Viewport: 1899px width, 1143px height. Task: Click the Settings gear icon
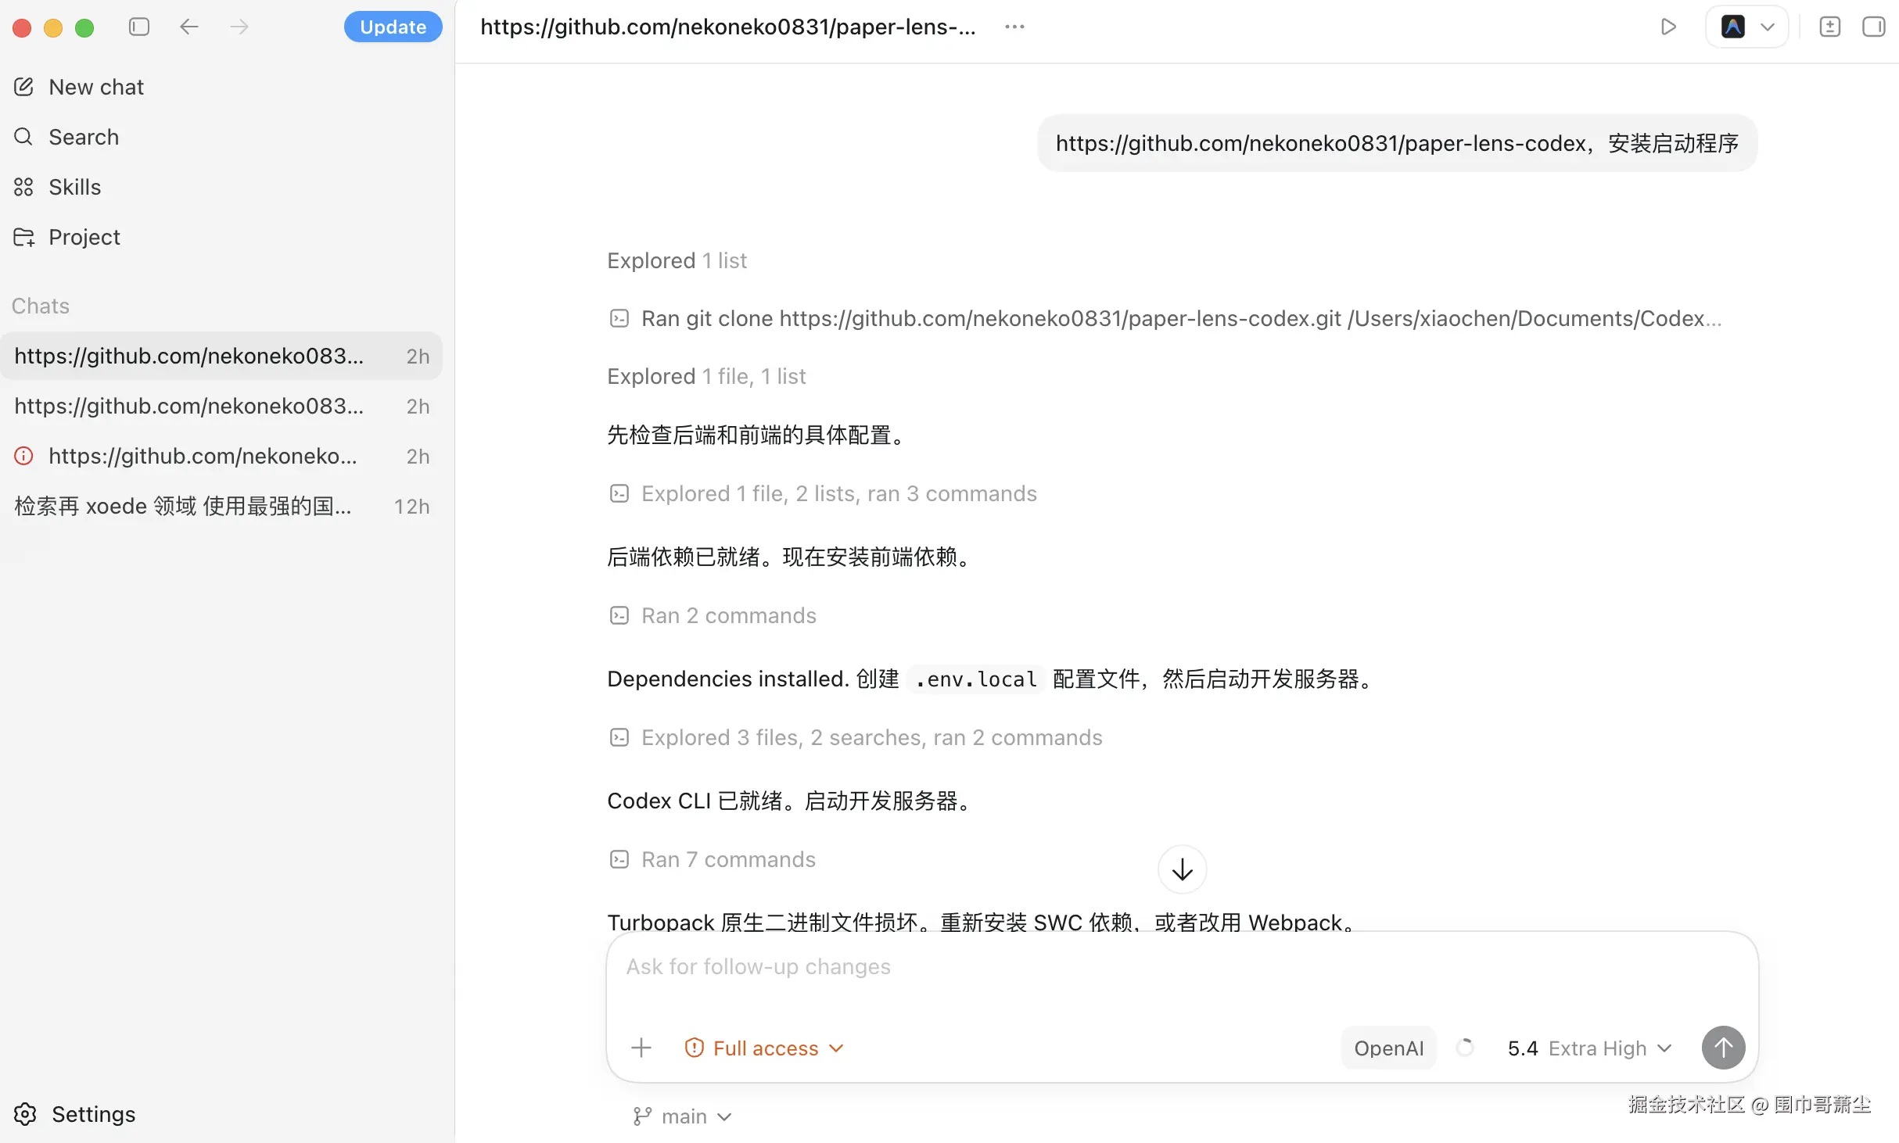(x=25, y=1114)
